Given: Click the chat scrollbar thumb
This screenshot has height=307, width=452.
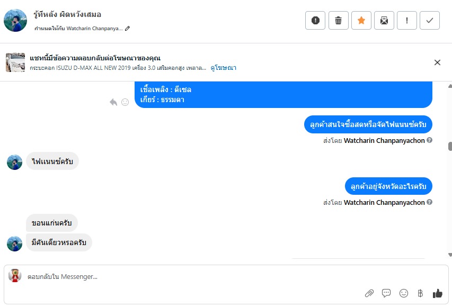Looking at the screenshot, I should (450, 146).
